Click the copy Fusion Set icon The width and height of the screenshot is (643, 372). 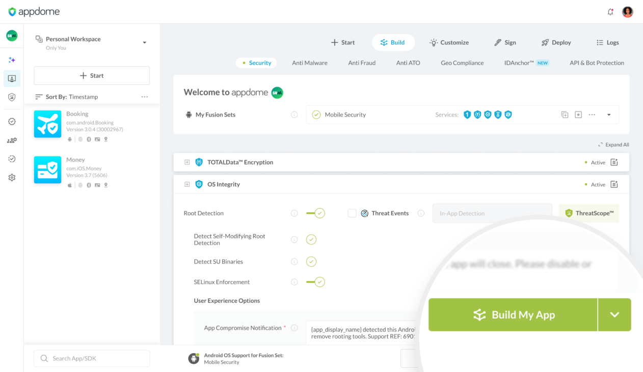coord(565,115)
